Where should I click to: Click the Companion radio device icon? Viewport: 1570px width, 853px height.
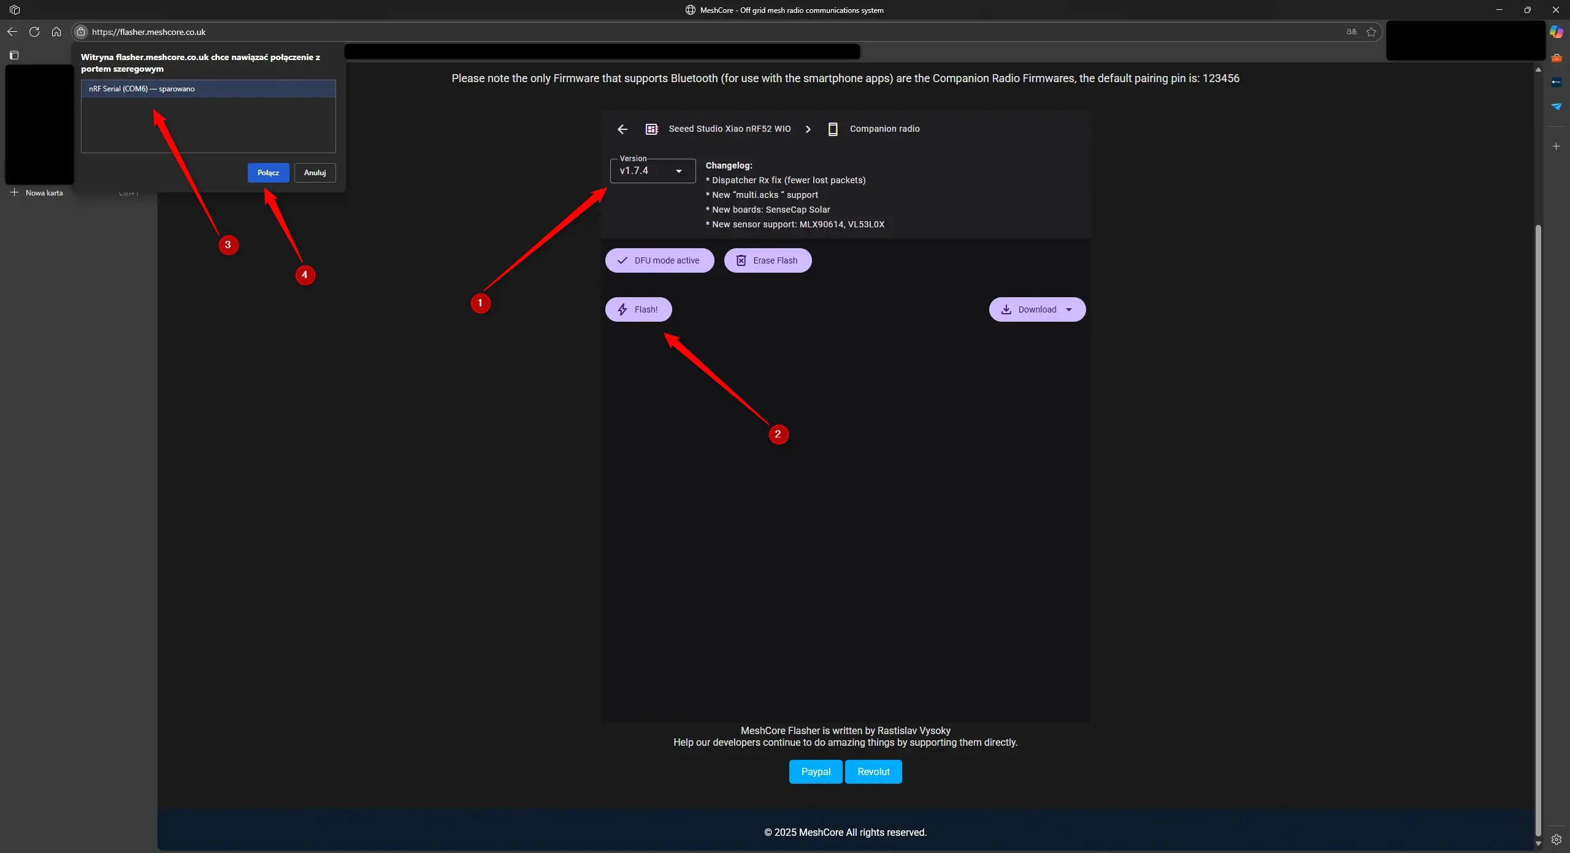coord(833,129)
